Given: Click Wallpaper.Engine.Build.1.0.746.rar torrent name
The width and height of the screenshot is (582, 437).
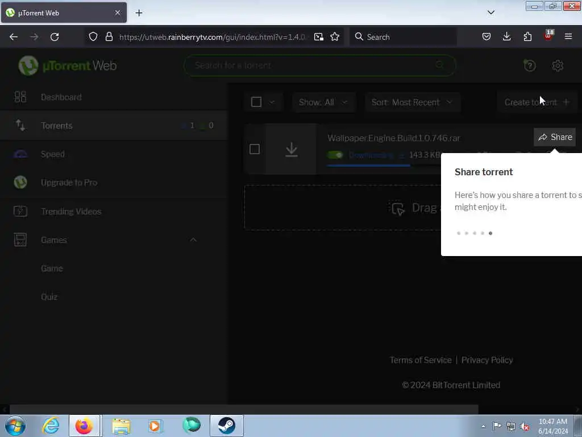Looking at the screenshot, I should coord(393,138).
